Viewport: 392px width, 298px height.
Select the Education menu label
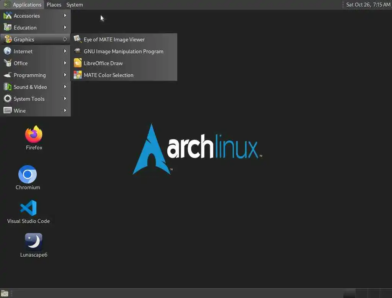click(25, 28)
